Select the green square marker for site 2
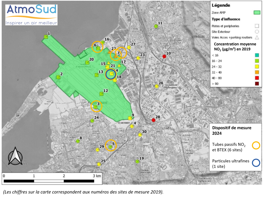This screenshot has width=264, height=198. click(58, 77)
